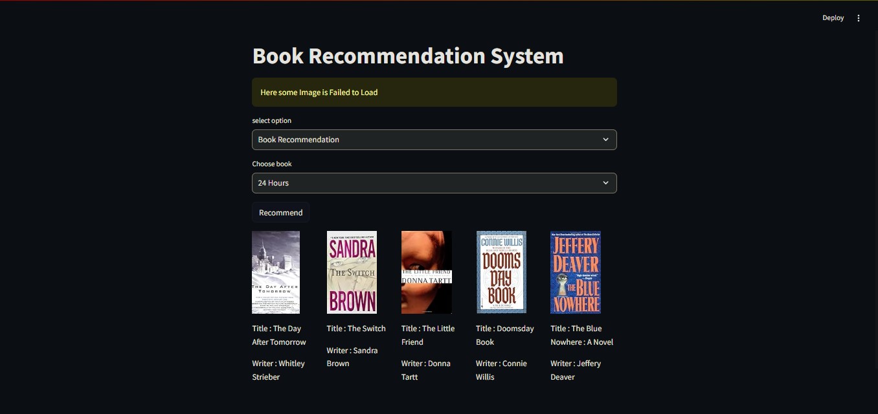The width and height of the screenshot is (878, 414).
Task: Open the 24 Hours book selector
Action: coord(434,183)
